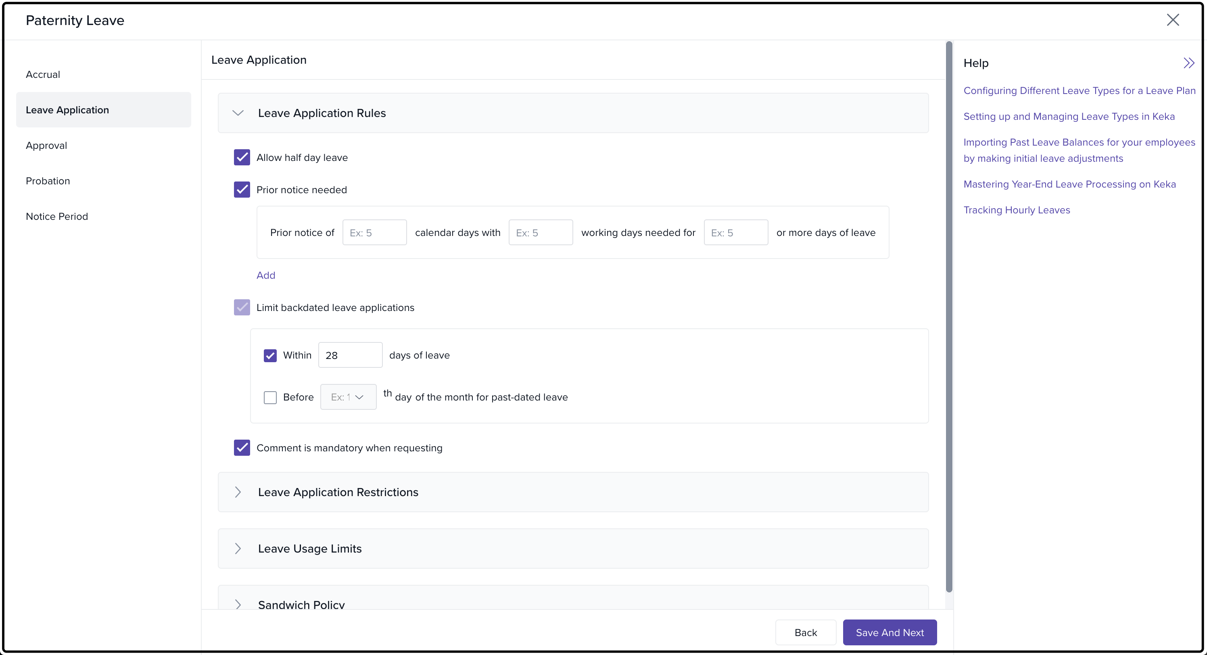Image resolution: width=1207 pixels, height=655 pixels.
Task: Switch to the Accrual tab
Action: pyautogui.click(x=43, y=75)
